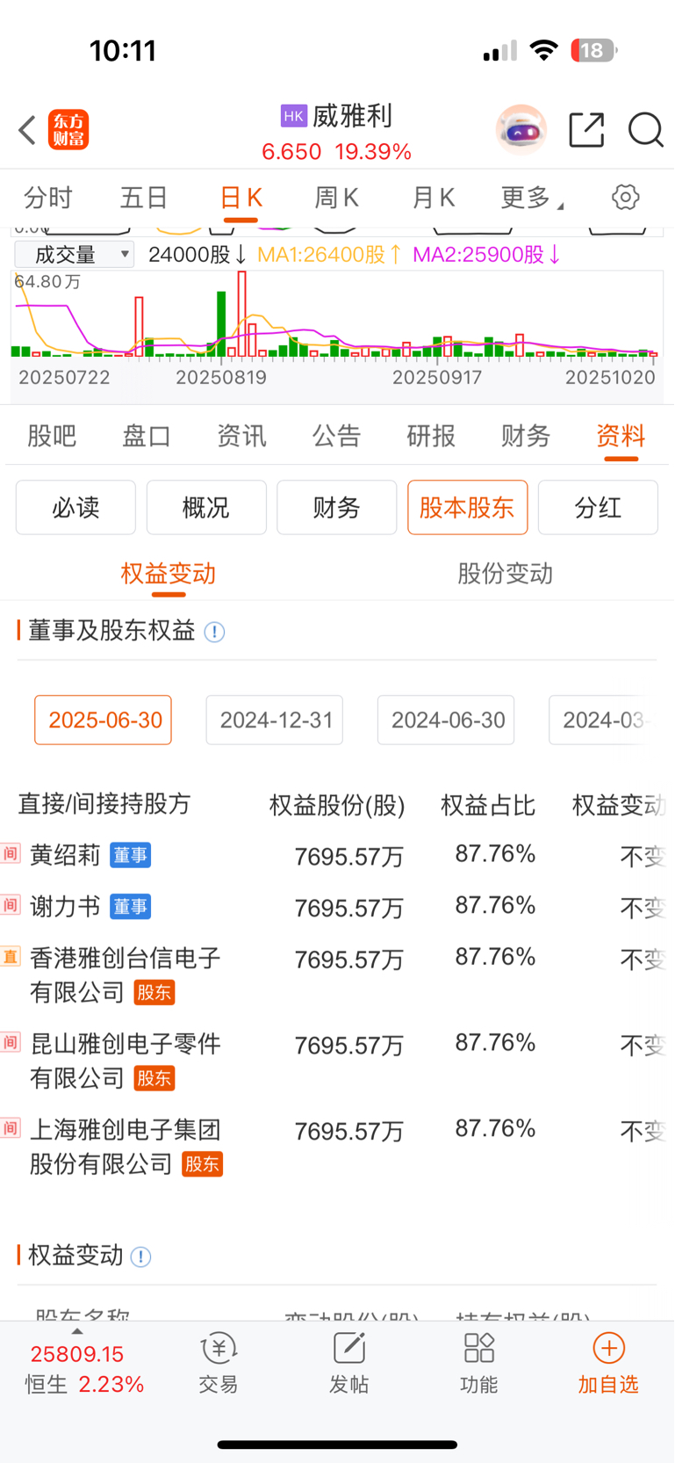Tap the 财务 pill button
The height and width of the screenshot is (1463, 675).
337,507
